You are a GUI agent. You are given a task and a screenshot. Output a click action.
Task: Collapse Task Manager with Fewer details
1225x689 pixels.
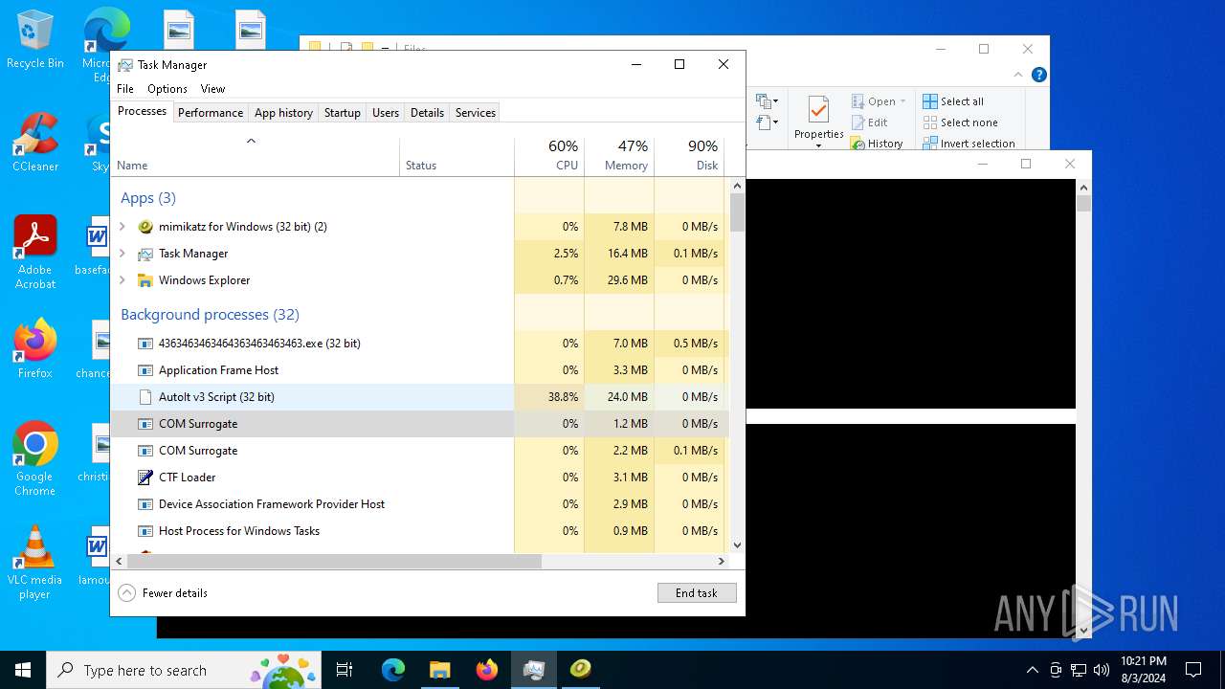[163, 593]
